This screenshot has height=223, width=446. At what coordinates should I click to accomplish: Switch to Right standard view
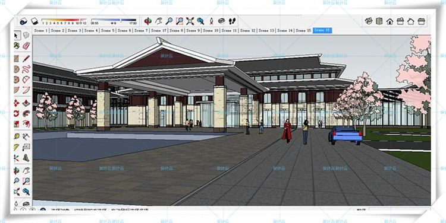pyautogui.click(x=400, y=21)
